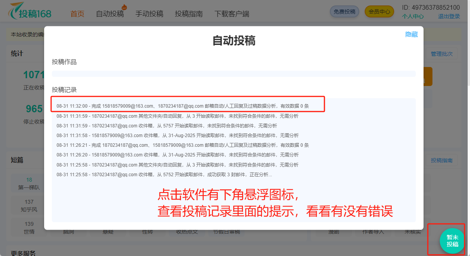Select 下载客户端 in the navigation bar
The image size is (470, 256).
click(232, 14)
